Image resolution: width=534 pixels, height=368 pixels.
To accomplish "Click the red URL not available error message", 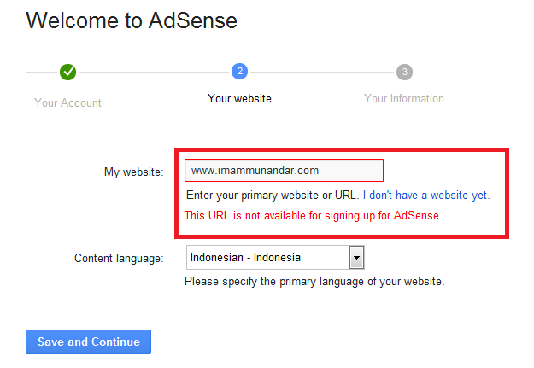I will point(312,216).
